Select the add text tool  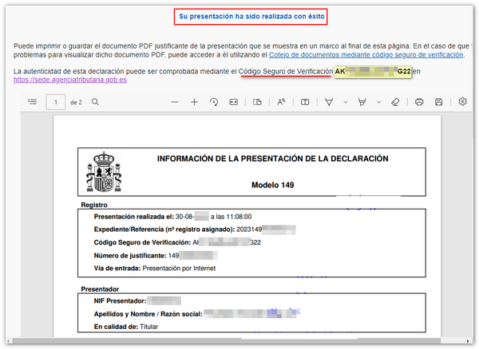[306, 102]
